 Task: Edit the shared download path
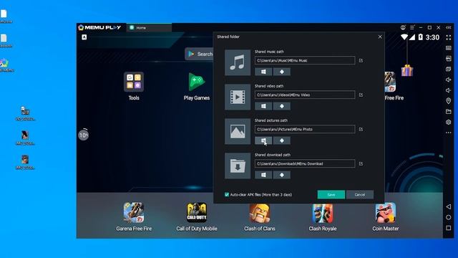click(x=361, y=164)
